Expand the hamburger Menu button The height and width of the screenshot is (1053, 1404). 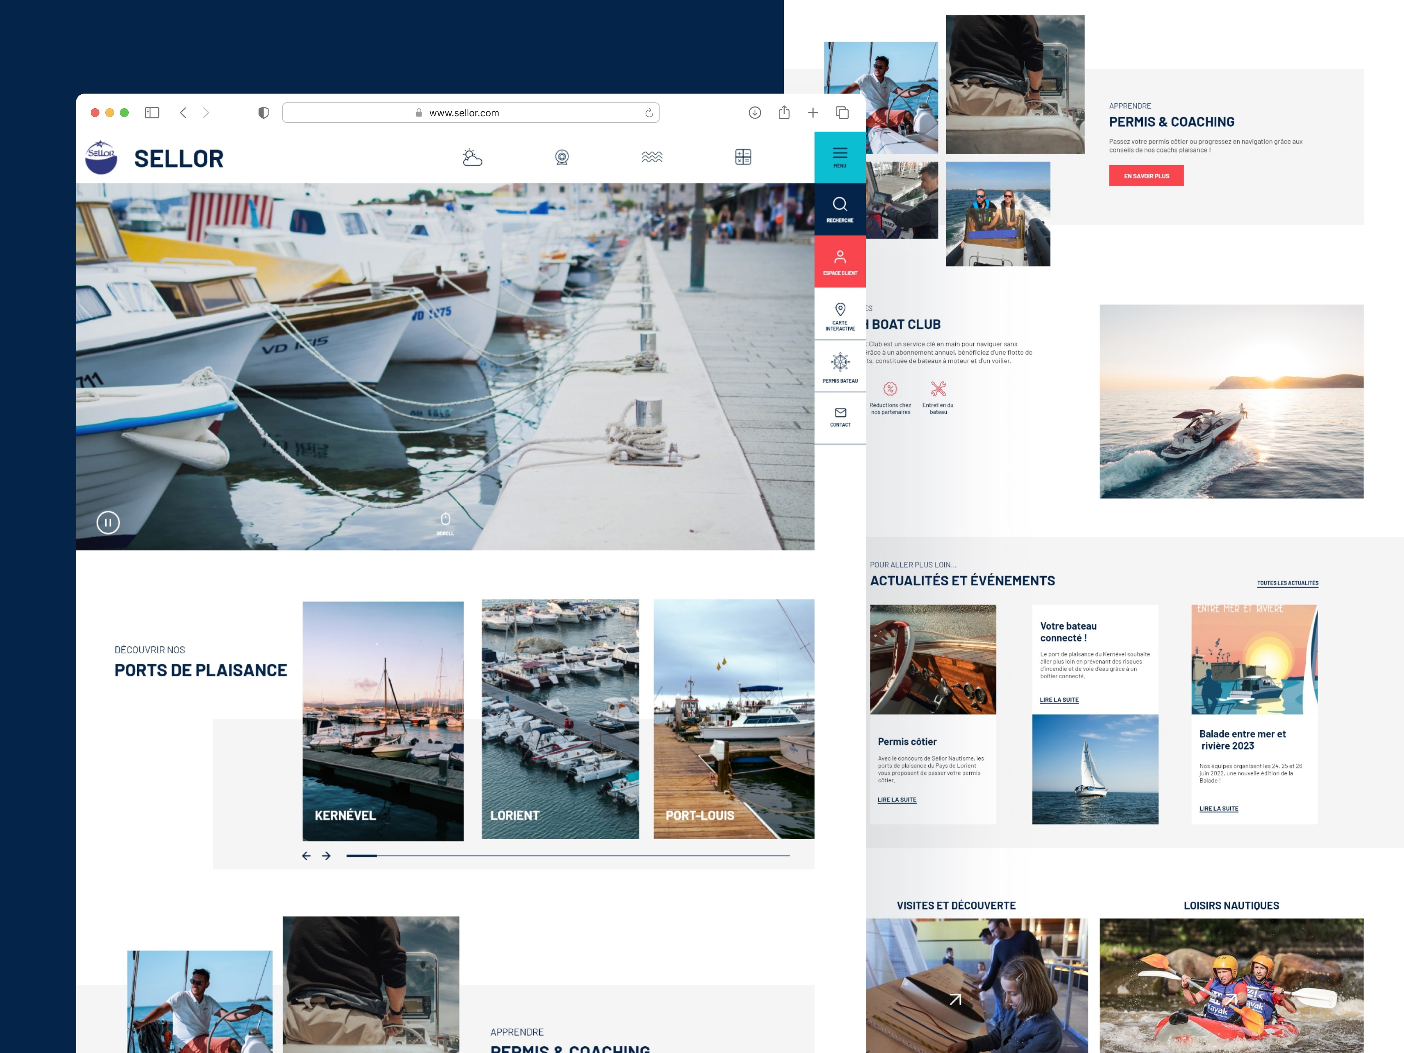840,157
